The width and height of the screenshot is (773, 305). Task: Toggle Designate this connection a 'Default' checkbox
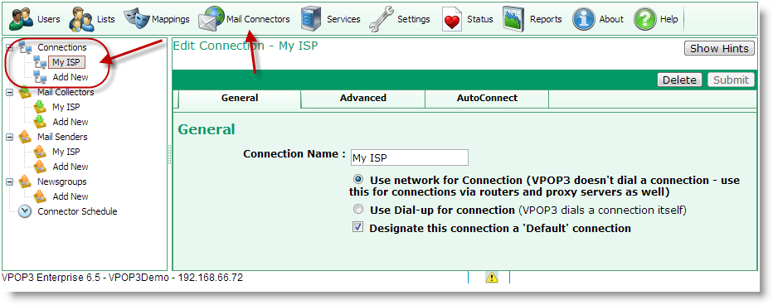[358, 228]
